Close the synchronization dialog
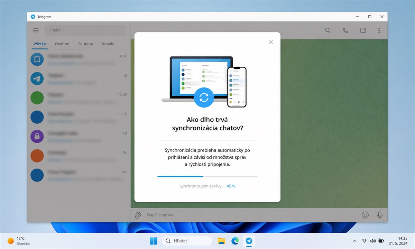 tap(270, 42)
